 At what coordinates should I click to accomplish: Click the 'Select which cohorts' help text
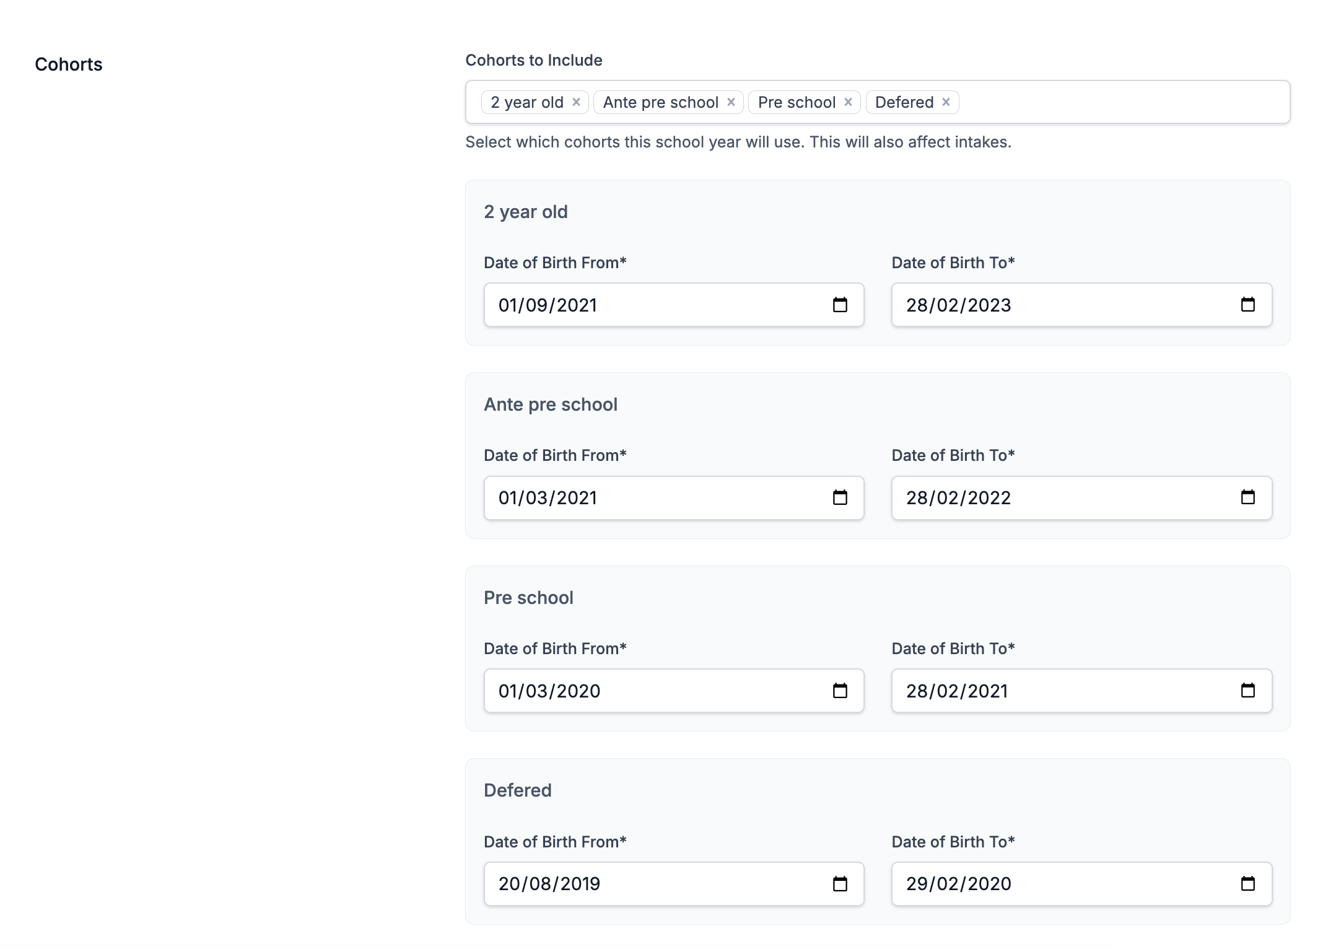(738, 142)
